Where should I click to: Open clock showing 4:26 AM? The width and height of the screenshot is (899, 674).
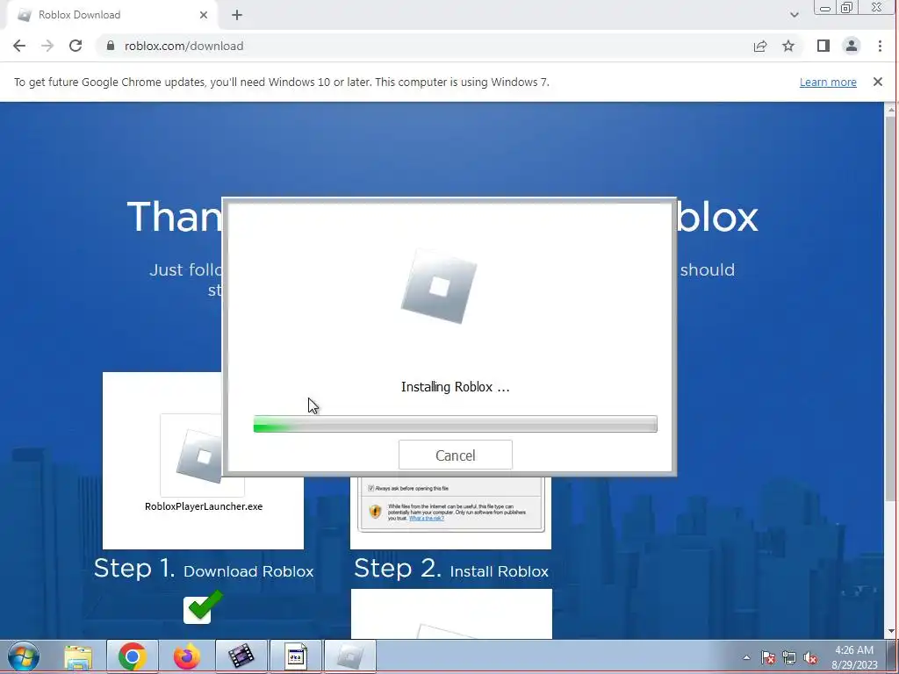tap(854, 657)
